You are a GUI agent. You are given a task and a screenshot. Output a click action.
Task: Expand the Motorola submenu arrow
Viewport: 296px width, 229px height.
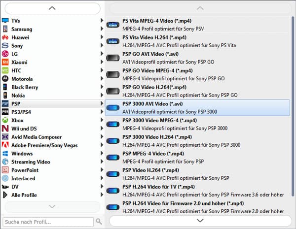[x=102, y=78]
